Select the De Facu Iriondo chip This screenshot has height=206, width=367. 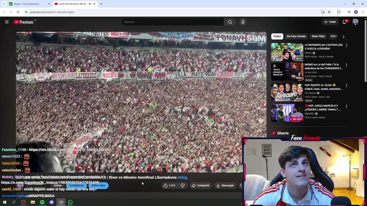tap(296, 36)
